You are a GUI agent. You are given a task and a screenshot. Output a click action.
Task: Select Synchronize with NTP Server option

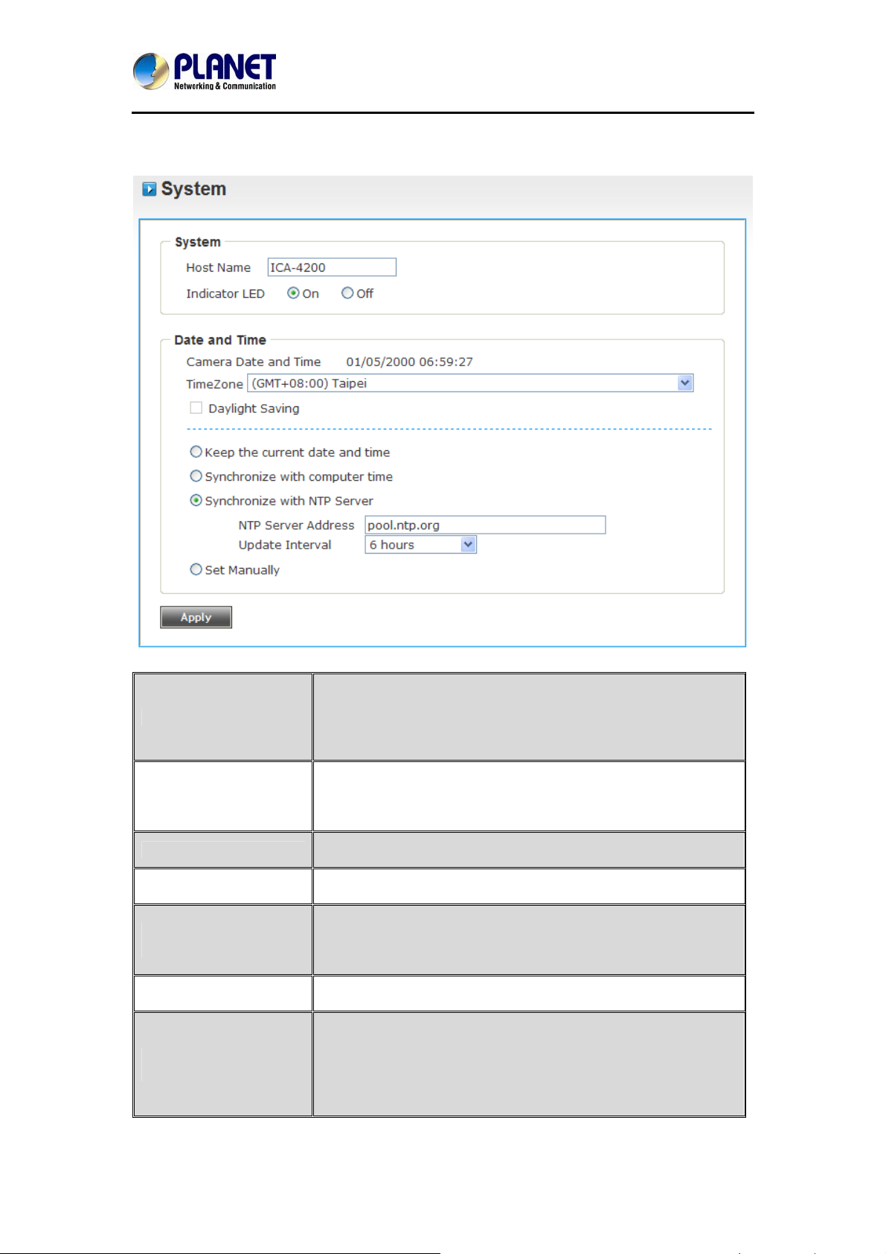click(196, 500)
